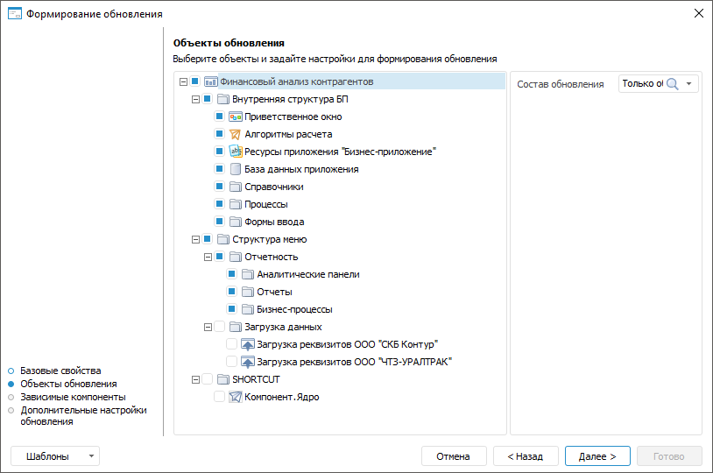Check the Компонент.Ядро checkbox
This screenshot has height=473, width=713.
point(219,397)
